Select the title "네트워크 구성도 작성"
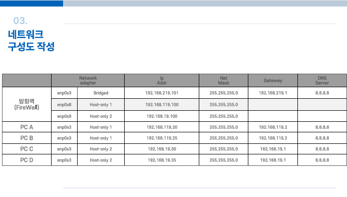This screenshot has width=347, height=197. point(31,41)
